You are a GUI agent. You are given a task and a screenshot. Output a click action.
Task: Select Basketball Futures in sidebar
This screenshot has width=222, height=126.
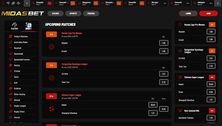click(x=22, y=60)
